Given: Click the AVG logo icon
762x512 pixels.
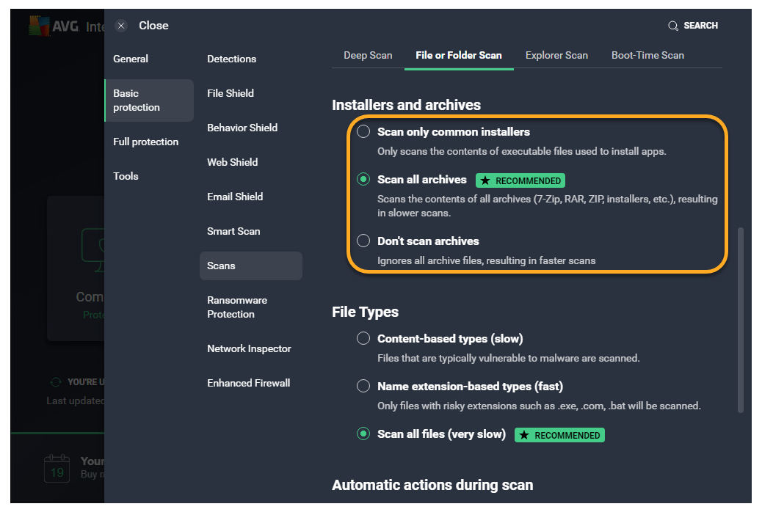Looking at the screenshot, I should point(38,26).
